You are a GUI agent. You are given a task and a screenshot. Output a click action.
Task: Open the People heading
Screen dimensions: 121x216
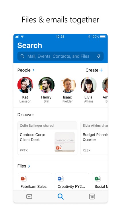(x=24, y=70)
